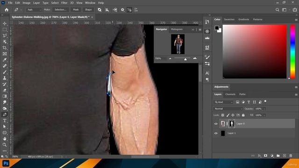Toggle lock image pixels brush icon
Image resolution: width=299 pixels, height=168 pixels.
point(228,115)
